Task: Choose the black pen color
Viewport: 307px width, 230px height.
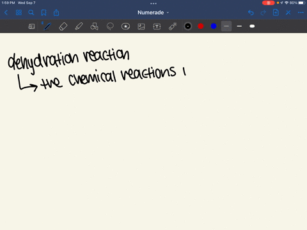Action: (188, 26)
